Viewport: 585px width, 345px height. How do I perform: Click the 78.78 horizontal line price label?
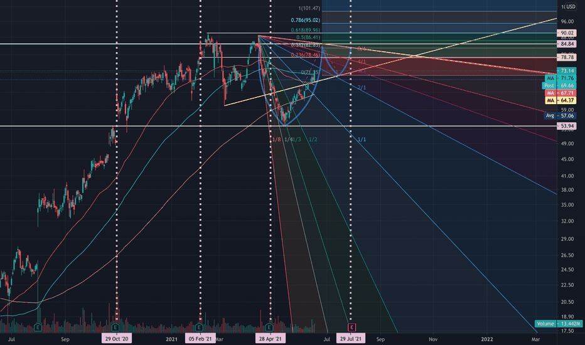coord(567,57)
